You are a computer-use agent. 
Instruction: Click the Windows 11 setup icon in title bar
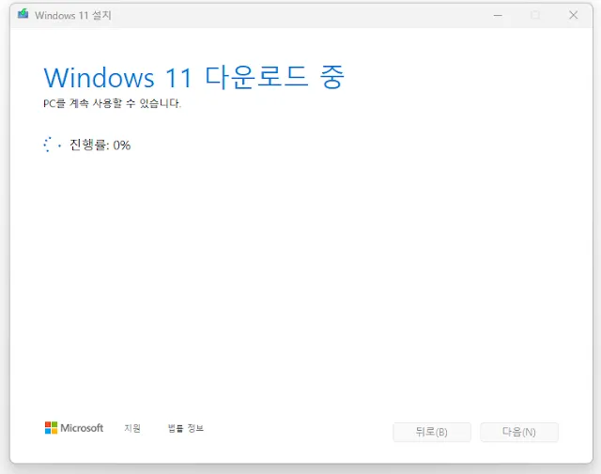[x=23, y=14]
